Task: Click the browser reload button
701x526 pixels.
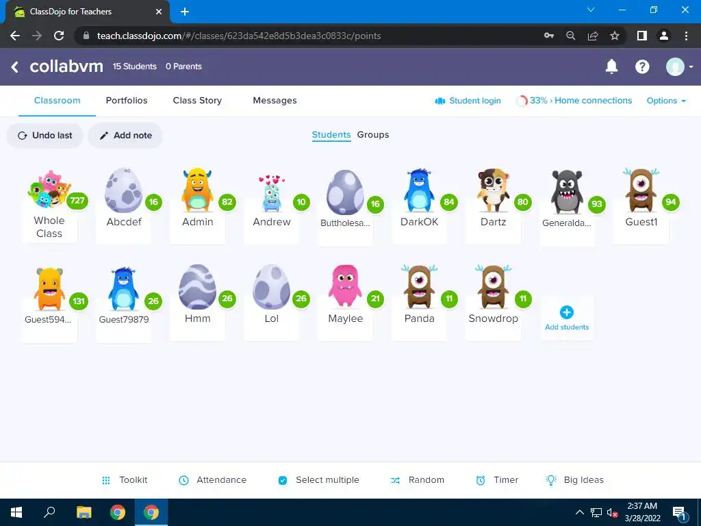Action: tap(59, 36)
